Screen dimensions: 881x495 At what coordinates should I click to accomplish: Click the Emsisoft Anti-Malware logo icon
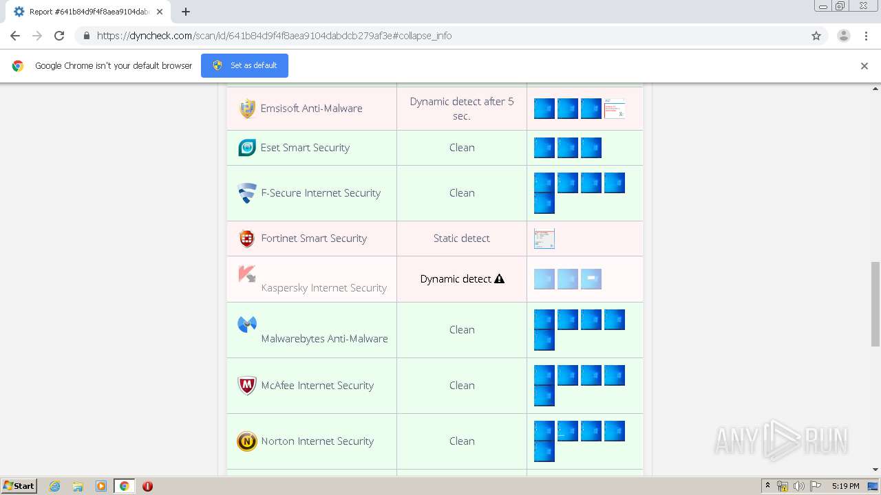(x=247, y=109)
